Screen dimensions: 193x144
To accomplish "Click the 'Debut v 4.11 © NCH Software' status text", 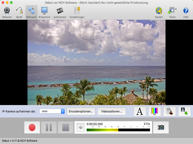I will pyautogui.click(x=20, y=141).
